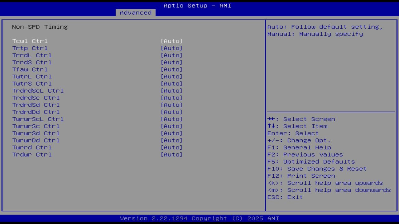Open the Trdwr Ctrl Auto dropdown
The image size is (399, 224).
point(171,154)
